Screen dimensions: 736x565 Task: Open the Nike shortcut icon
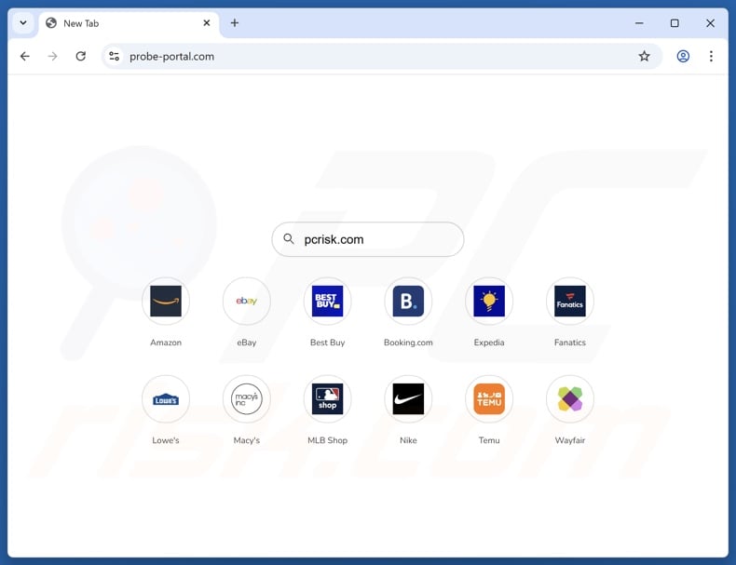tap(408, 399)
